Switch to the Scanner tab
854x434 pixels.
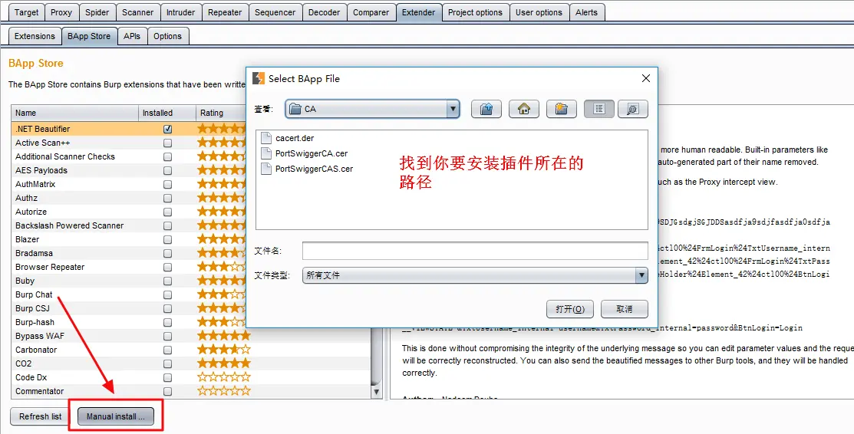[137, 12]
